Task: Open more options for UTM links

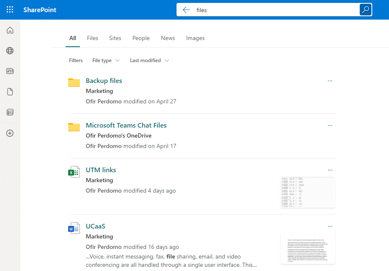Action: point(330,170)
